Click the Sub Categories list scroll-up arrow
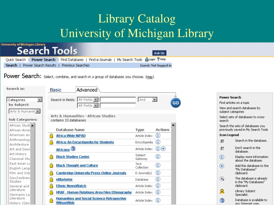 click(32, 125)
